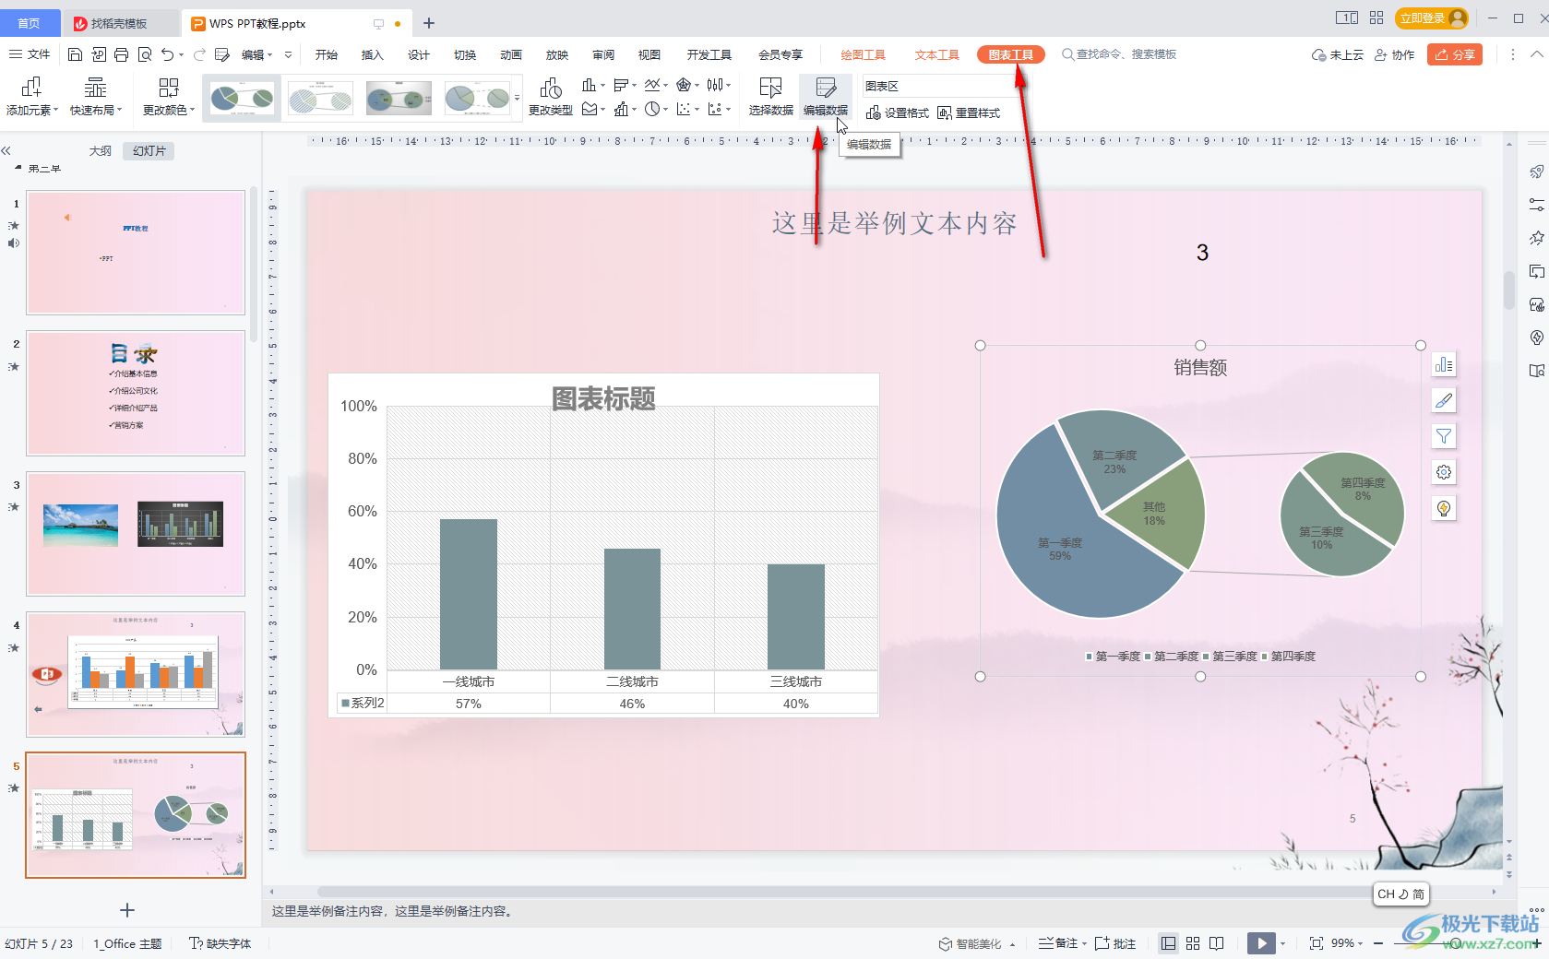
Task: Click Reset Style (重置样式) button
Action: click(969, 112)
